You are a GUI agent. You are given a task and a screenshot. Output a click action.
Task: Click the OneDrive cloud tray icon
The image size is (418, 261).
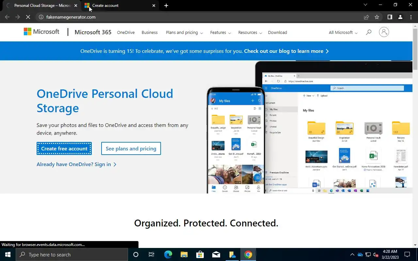[360, 254]
